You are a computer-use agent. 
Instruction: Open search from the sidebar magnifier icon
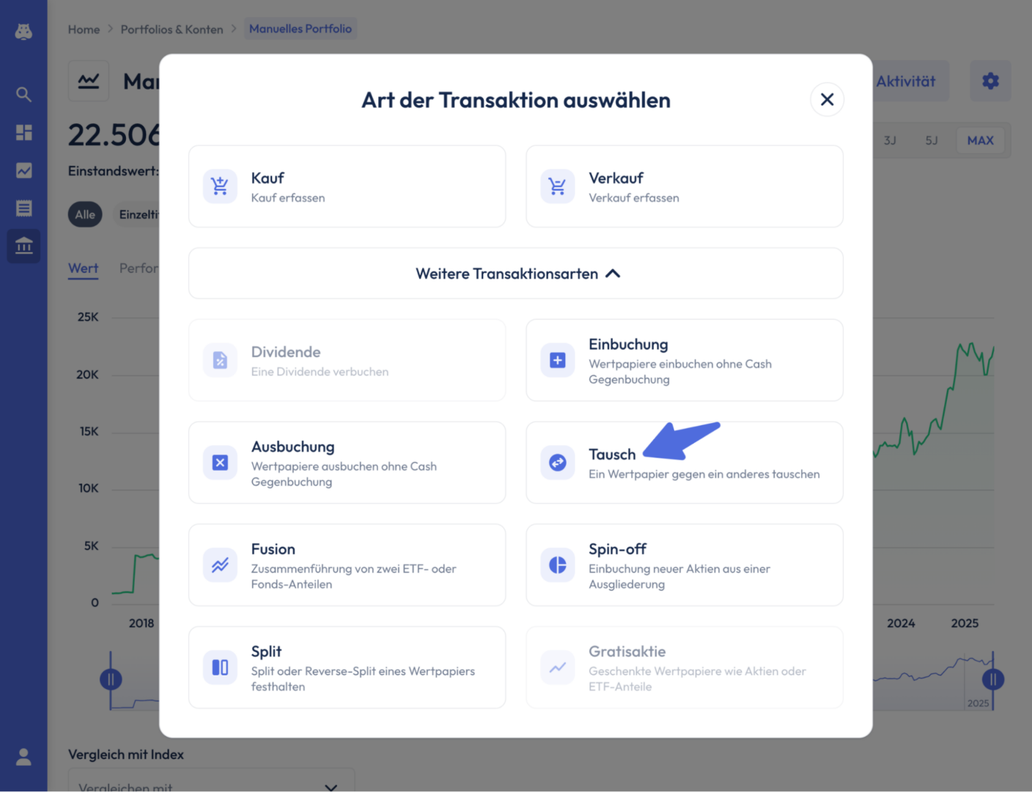pyautogui.click(x=23, y=94)
